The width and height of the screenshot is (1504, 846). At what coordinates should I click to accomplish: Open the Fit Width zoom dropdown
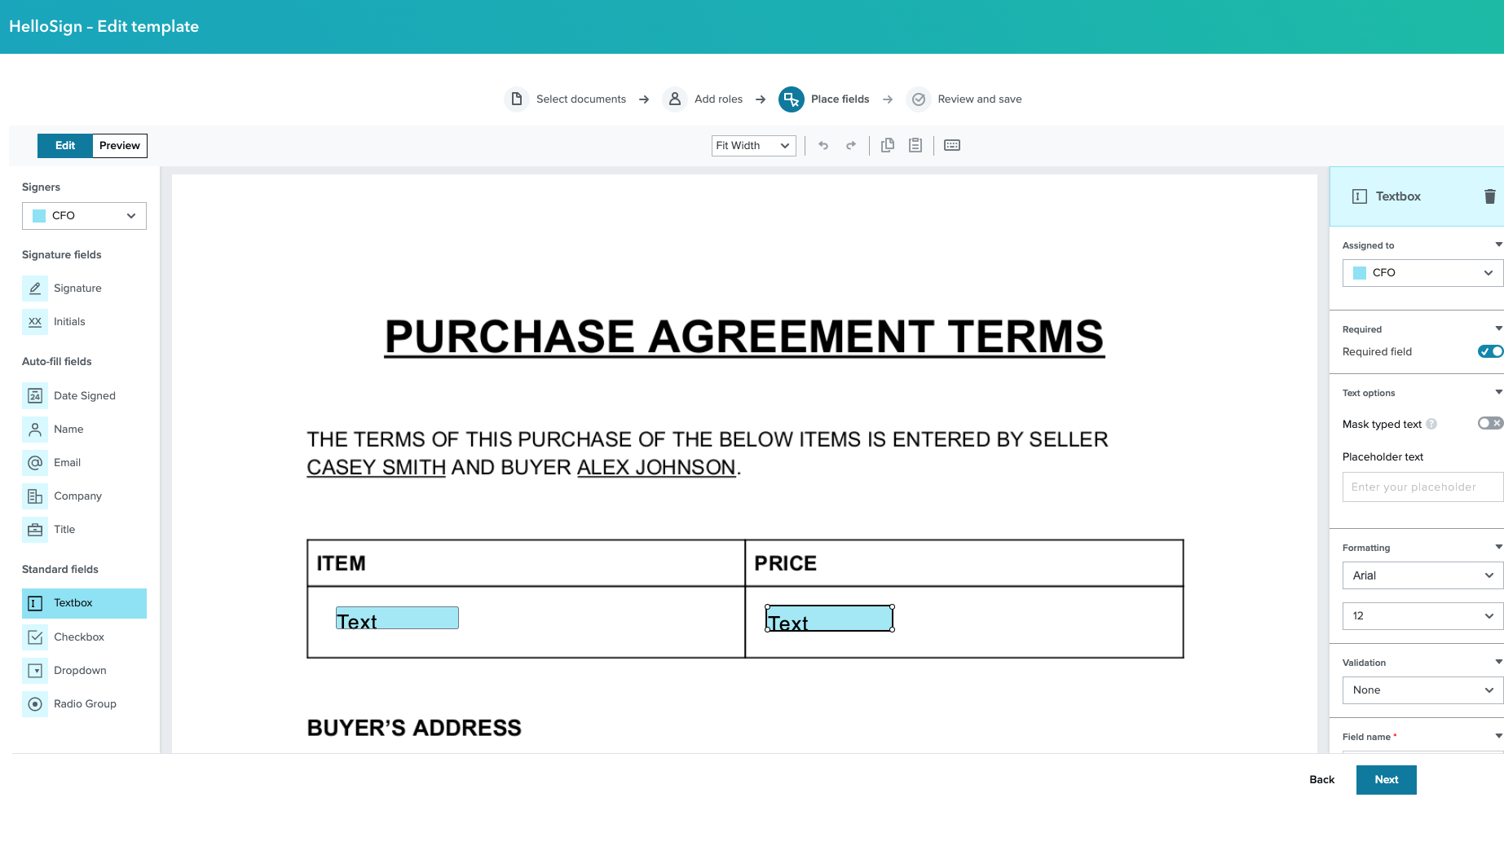[752, 145]
